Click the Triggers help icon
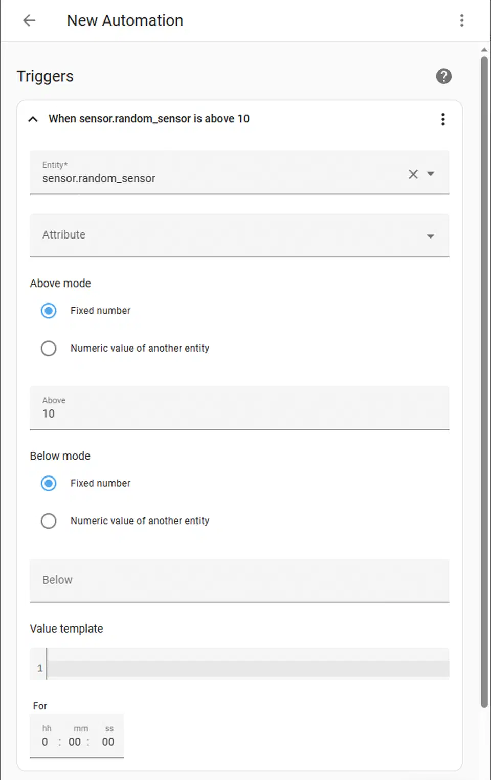Viewport: 491px width, 780px height. [x=443, y=76]
